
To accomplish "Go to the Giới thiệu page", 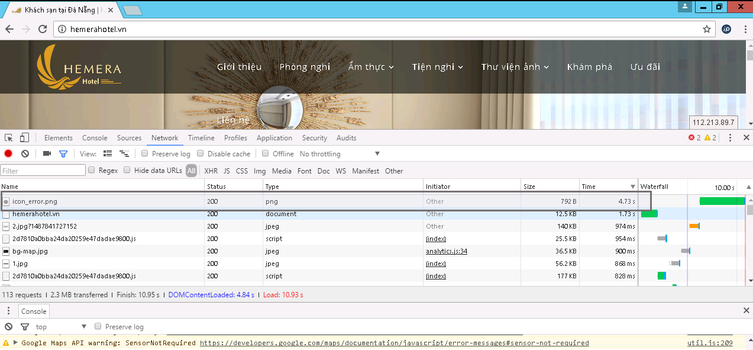I will (239, 67).
